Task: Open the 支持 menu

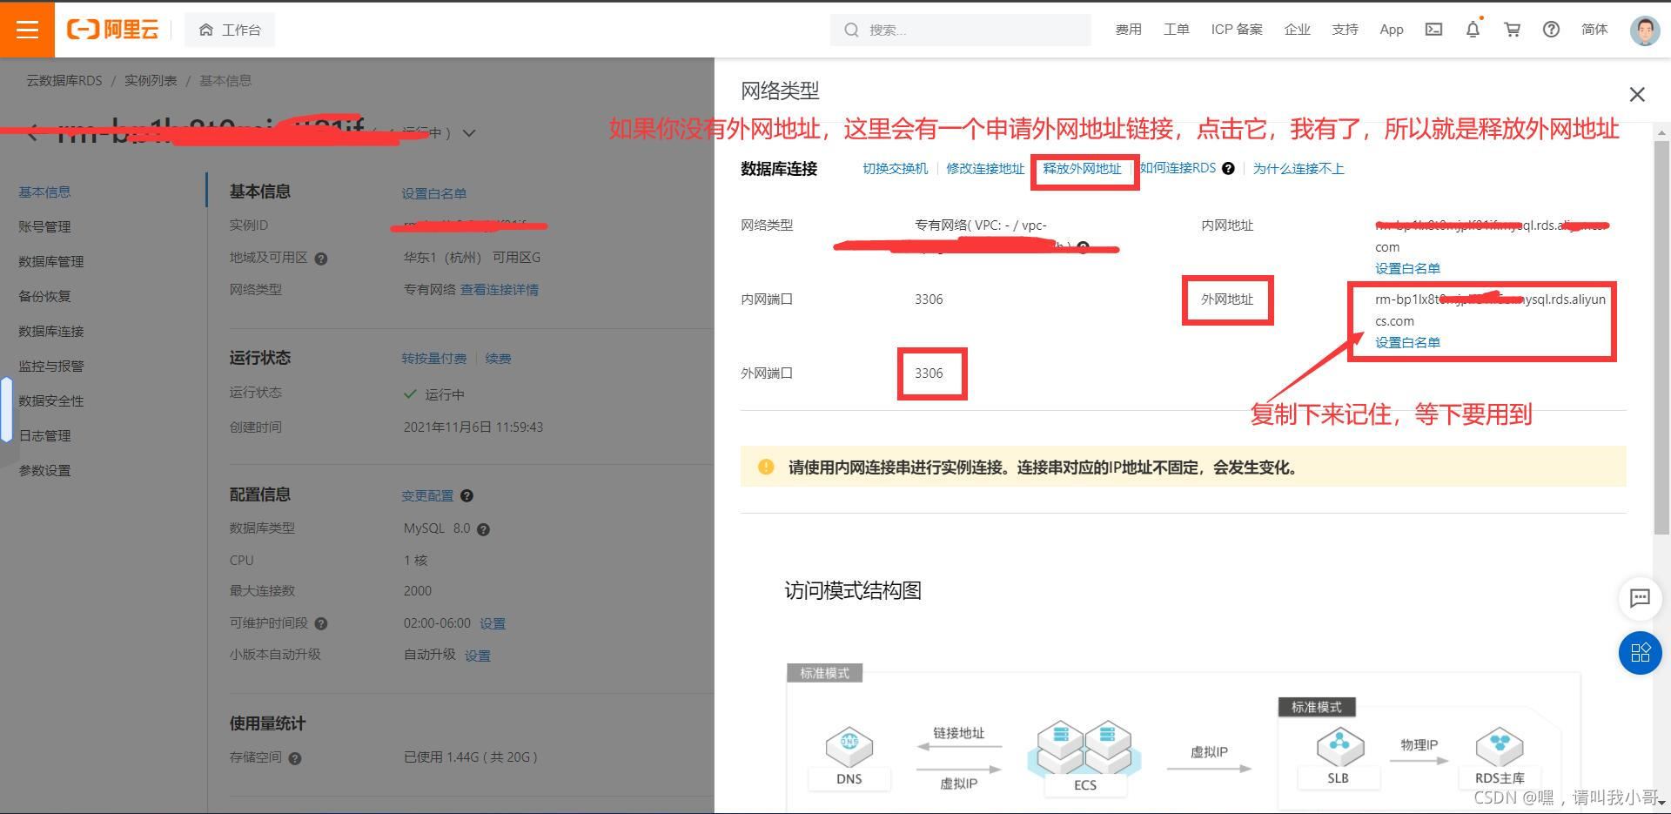Action: tap(1345, 30)
